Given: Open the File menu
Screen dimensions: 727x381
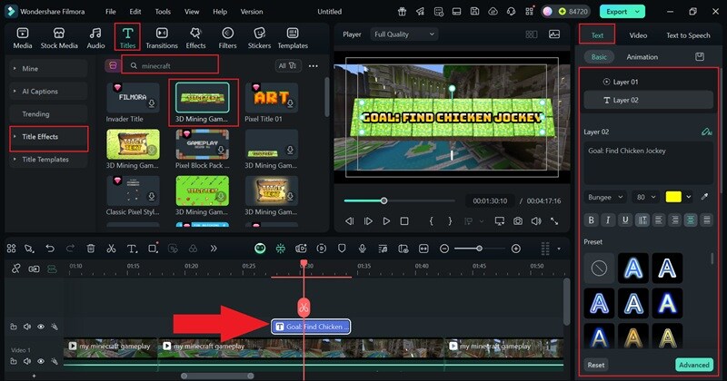Looking at the screenshot, I should coord(110,12).
